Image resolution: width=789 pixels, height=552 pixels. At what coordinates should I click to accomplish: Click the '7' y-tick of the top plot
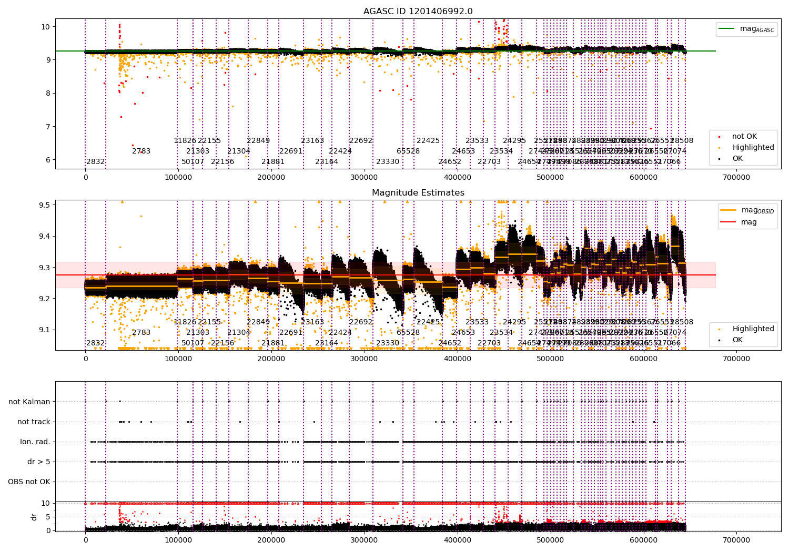tap(47, 126)
